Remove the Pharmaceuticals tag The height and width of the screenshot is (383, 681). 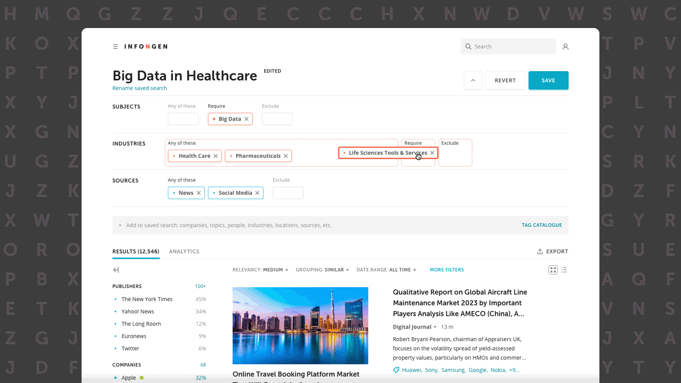(x=286, y=156)
